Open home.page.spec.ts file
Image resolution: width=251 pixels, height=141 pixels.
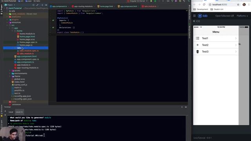coord(28,42)
